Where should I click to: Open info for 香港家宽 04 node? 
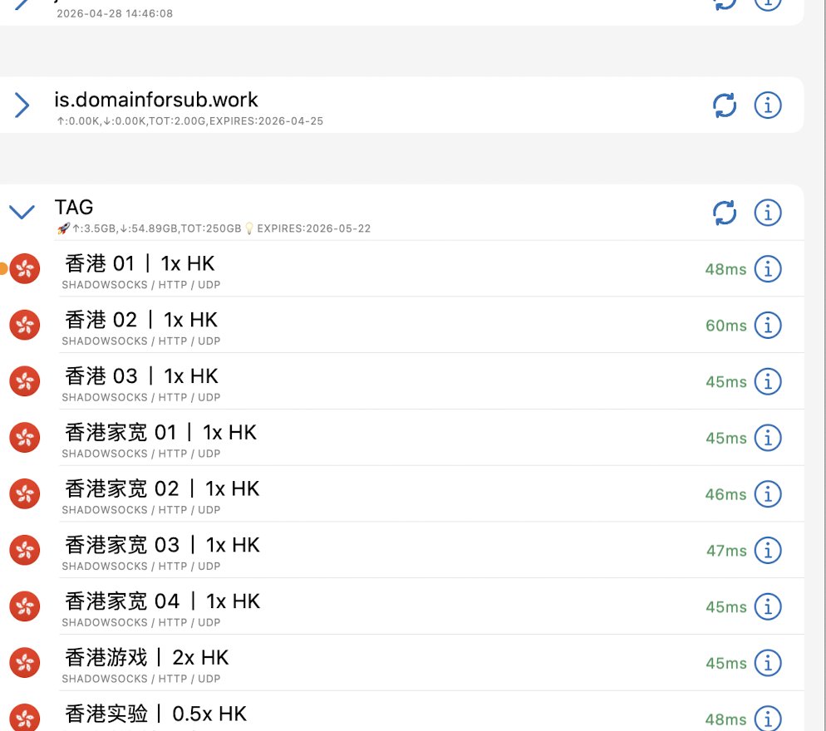point(768,606)
